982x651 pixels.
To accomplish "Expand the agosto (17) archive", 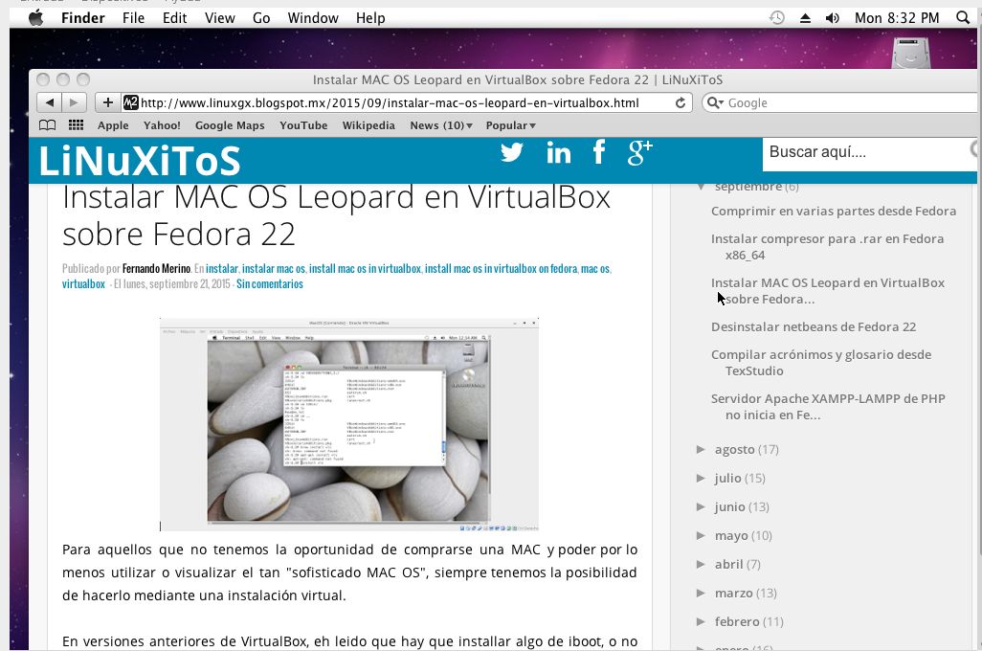I will (x=701, y=449).
